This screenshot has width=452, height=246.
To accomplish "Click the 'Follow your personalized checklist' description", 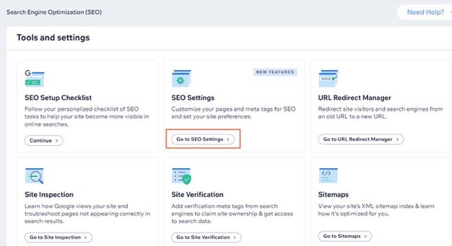I will 86,116.
